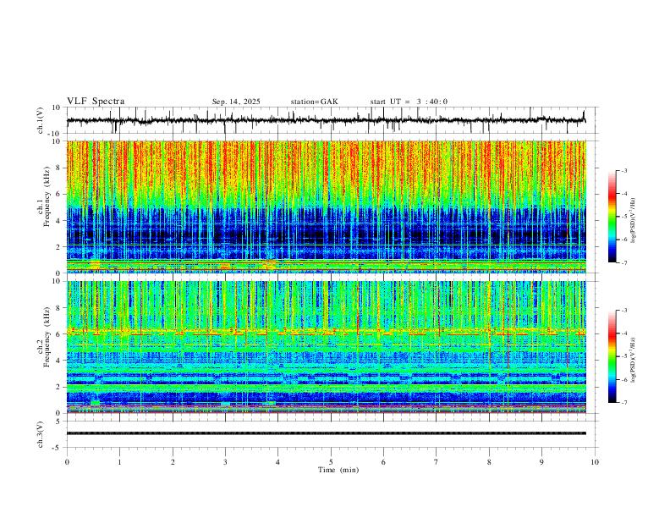Viewport: 670px width, 518px height.
Task: Click the ch.1(V) waveform trace plot
Action: click(x=326, y=120)
